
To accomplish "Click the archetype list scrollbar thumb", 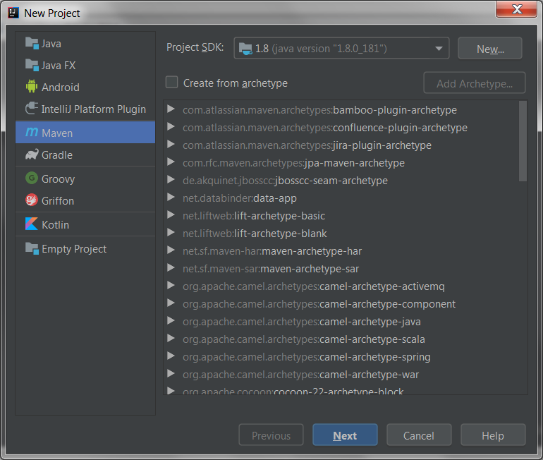I will coord(523,141).
